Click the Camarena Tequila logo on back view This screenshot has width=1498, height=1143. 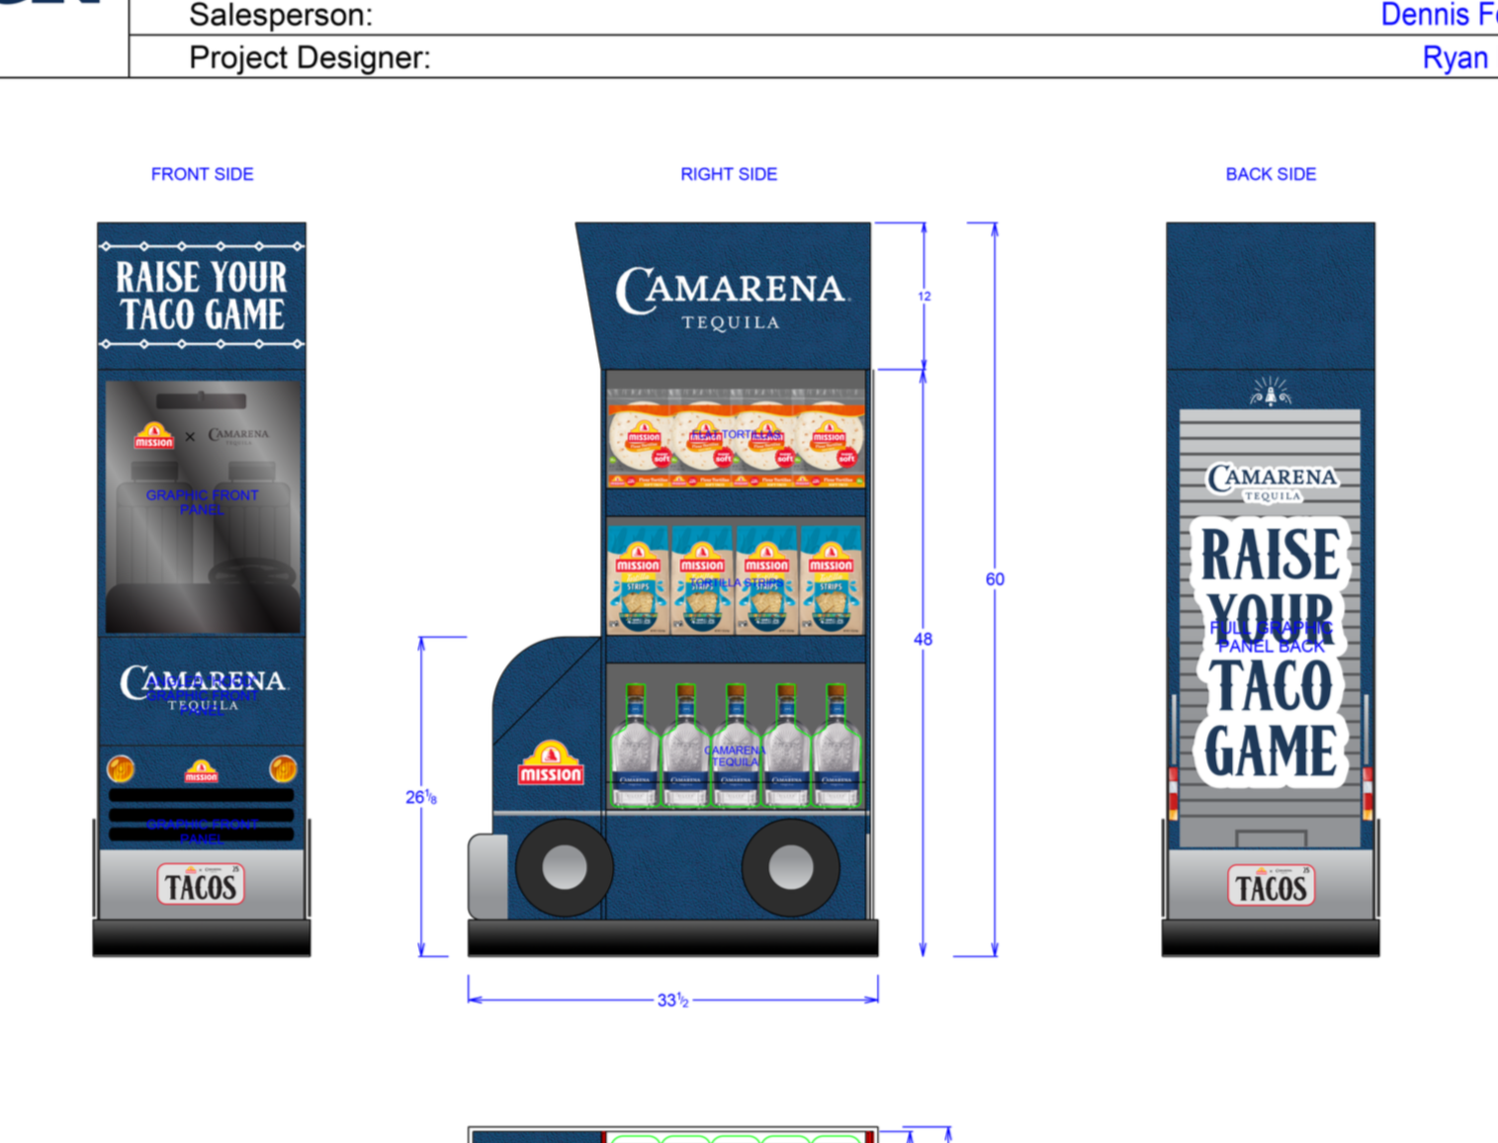[x=1272, y=482]
